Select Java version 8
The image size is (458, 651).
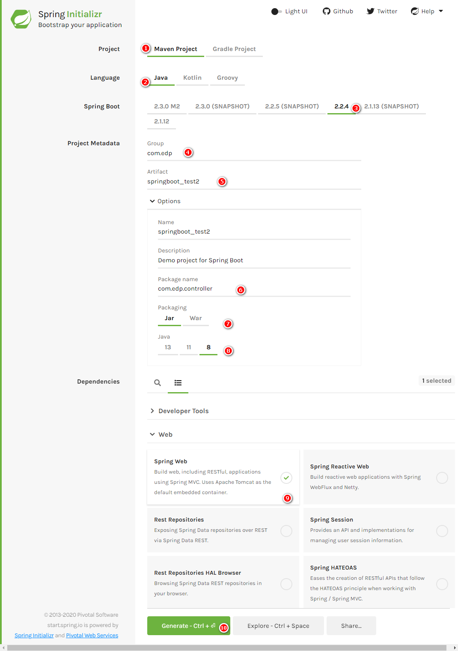(x=208, y=347)
